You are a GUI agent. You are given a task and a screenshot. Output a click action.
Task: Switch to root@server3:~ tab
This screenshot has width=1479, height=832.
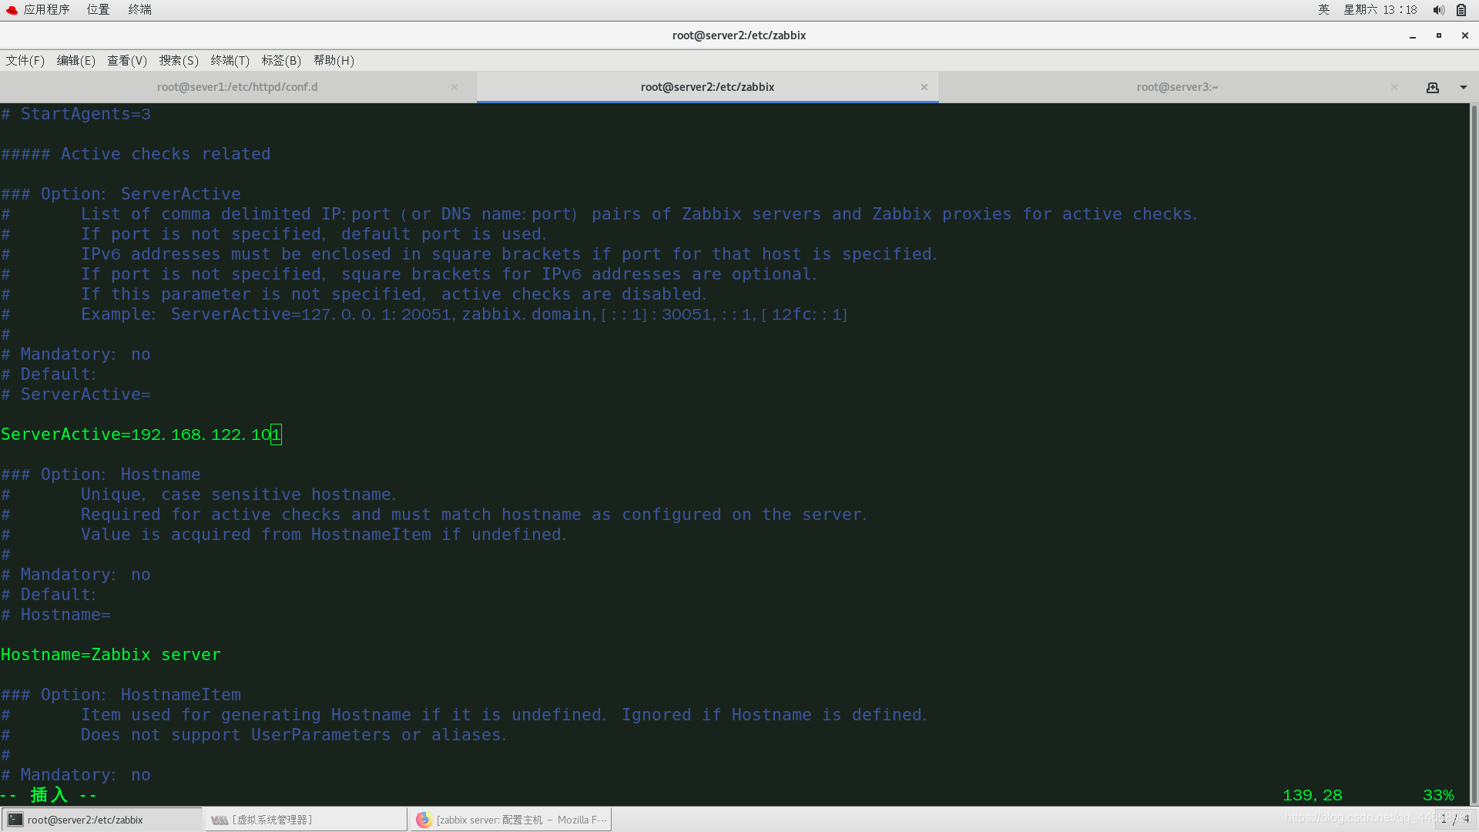coord(1177,87)
